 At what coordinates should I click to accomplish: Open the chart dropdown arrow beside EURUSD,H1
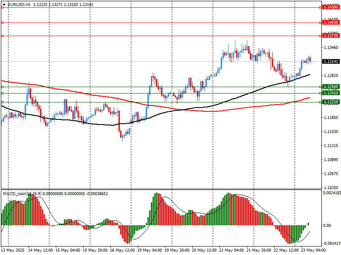[x=4, y=4]
